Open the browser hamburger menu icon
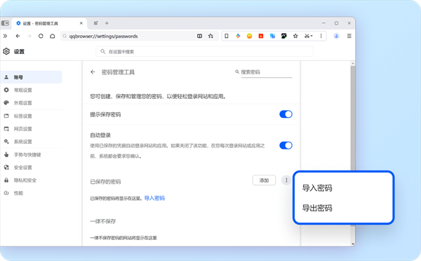Screen dimensions: 421x261 pyautogui.click(x=349, y=36)
